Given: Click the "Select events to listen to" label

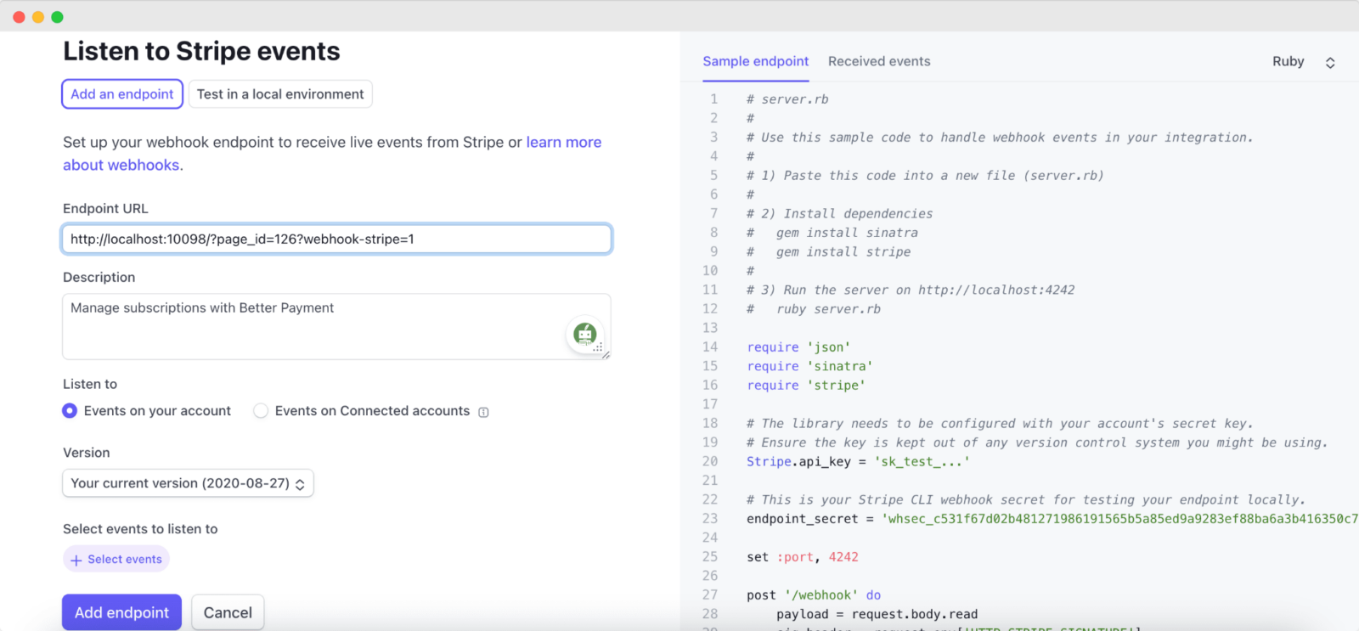Looking at the screenshot, I should click(x=140, y=529).
